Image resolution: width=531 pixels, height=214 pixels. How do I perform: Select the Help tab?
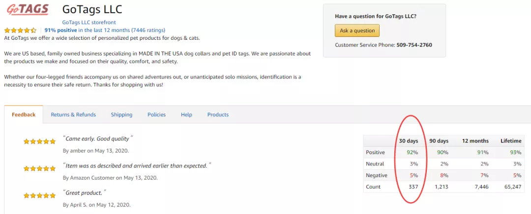[186, 114]
